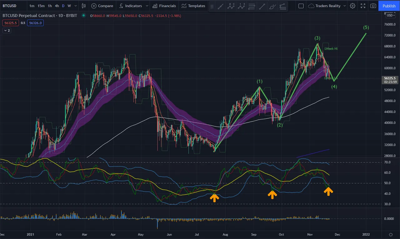This screenshot has width=400, height=239.
Task: Take a chart snapshot with camera icon
Action: point(373,6)
